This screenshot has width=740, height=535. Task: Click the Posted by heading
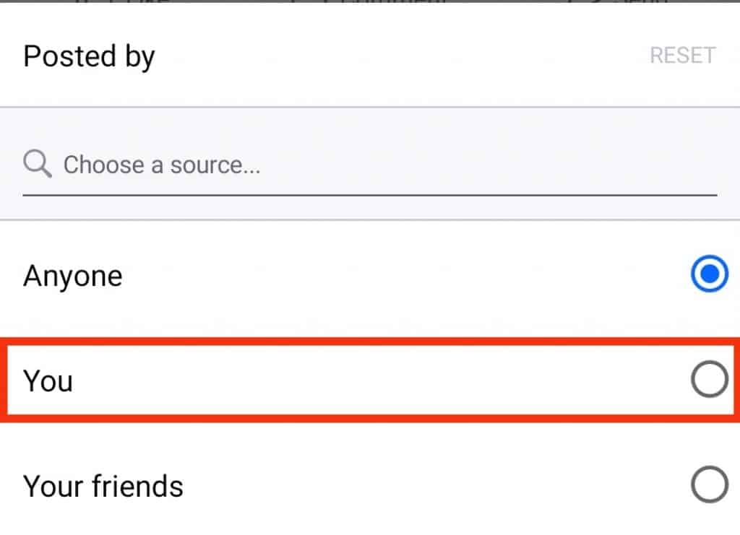coord(88,56)
